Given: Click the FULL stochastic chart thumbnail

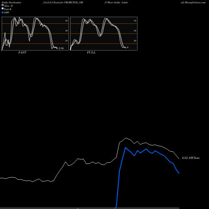Looking at the screenshot, I should pos(104,33).
